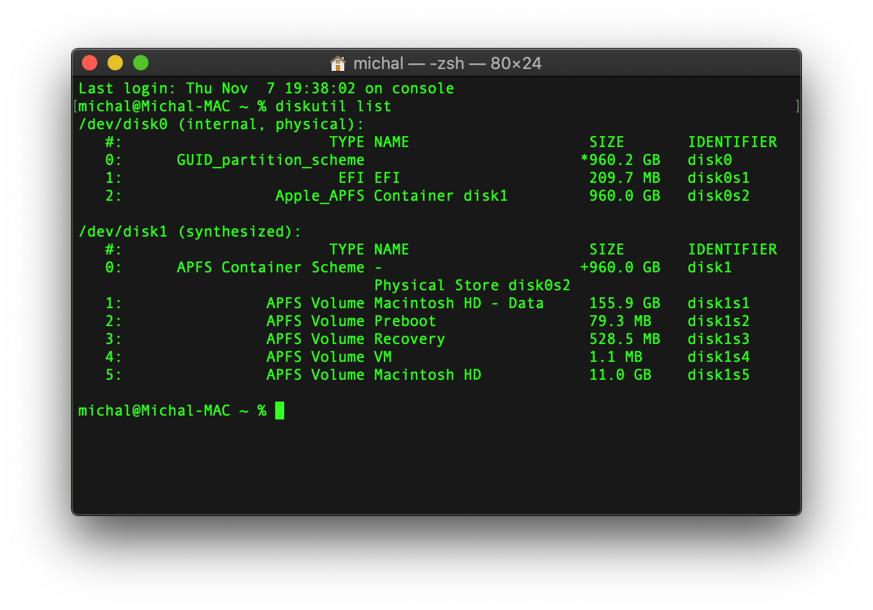The width and height of the screenshot is (873, 610).
Task: Click the 'disk0s2' identifier in disk0 table
Action: 719,196
